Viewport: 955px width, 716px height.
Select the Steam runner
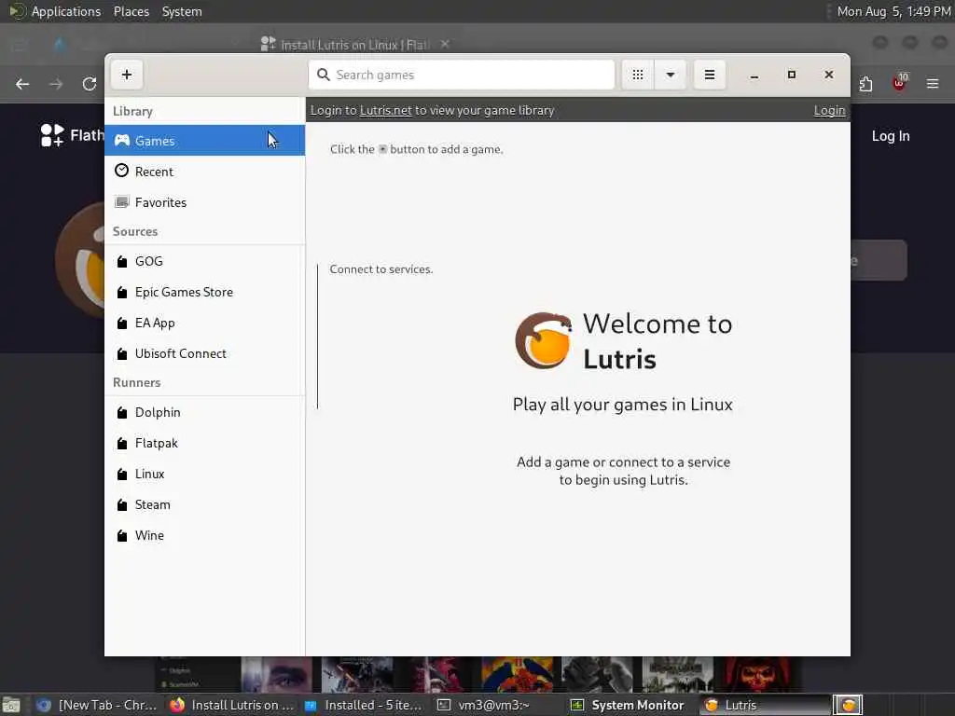tap(204, 504)
